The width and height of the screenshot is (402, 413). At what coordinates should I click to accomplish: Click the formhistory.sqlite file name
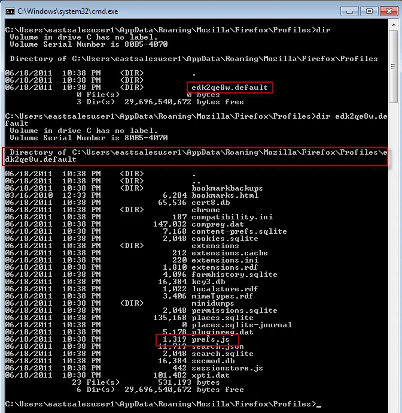pos(234,275)
